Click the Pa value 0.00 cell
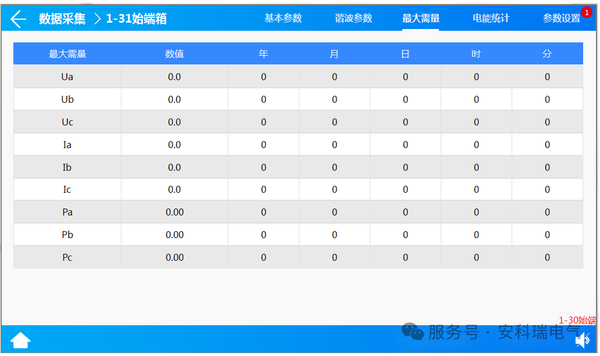 pos(174,212)
